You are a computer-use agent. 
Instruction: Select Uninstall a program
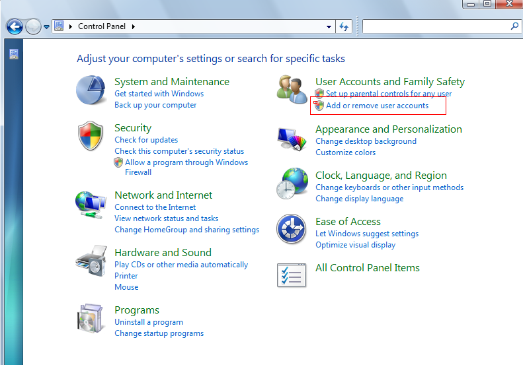[149, 322]
